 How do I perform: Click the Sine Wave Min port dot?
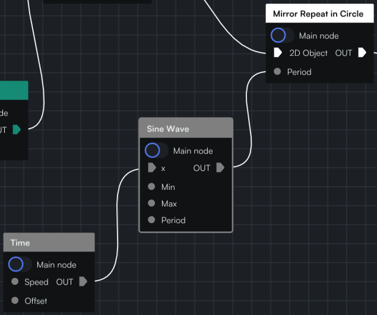pyautogui.click(x=151, y=186)
